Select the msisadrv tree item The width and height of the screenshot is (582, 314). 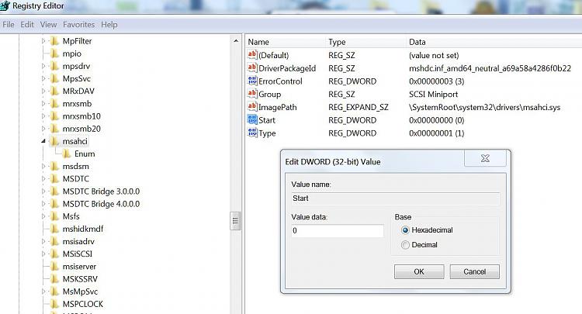(x=78, y=241)
